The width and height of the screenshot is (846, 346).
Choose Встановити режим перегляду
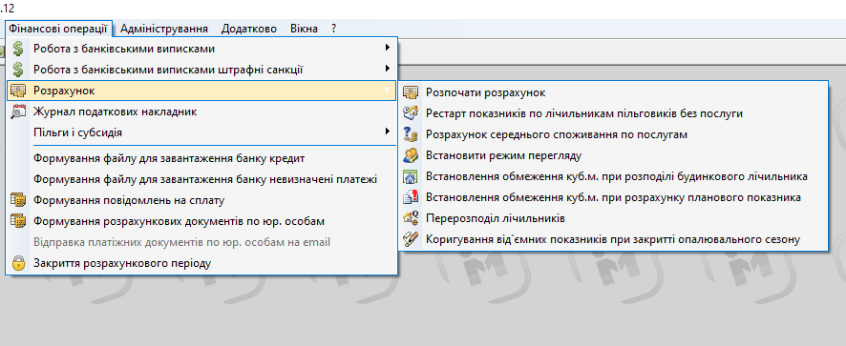(613, 155)
